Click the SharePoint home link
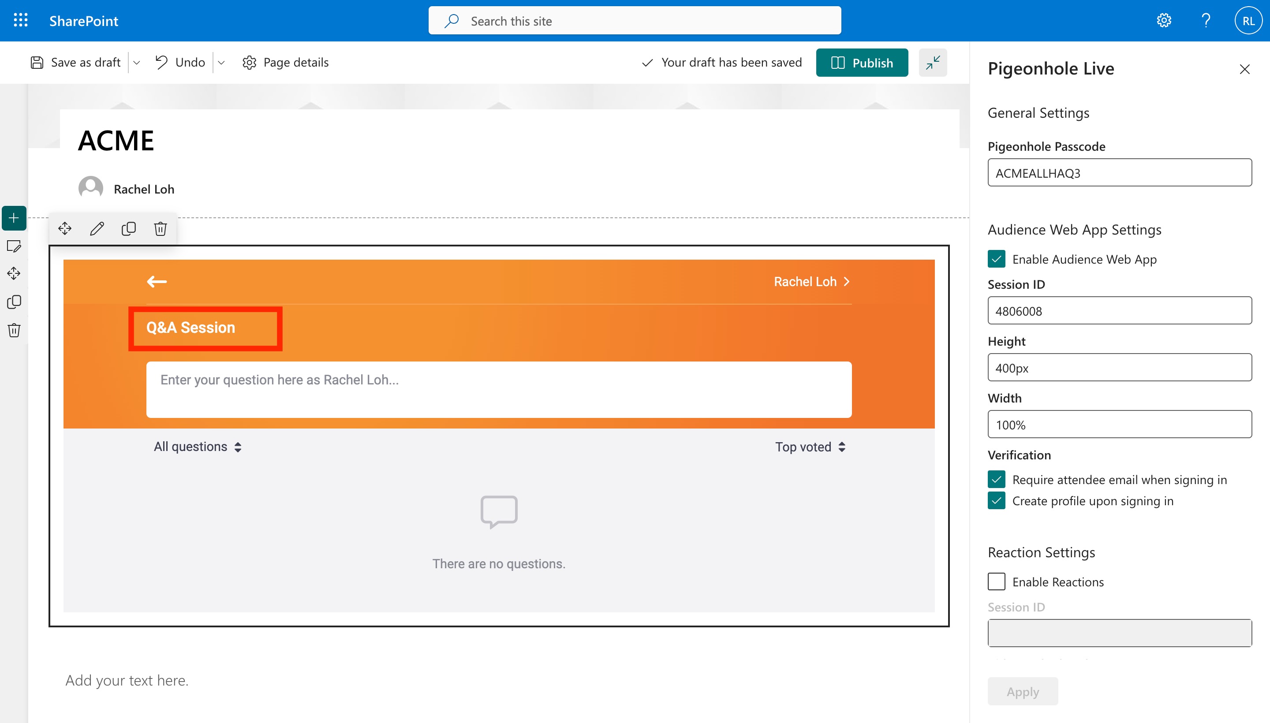This screenshot has height=723, width=1270. coord(83,21)
